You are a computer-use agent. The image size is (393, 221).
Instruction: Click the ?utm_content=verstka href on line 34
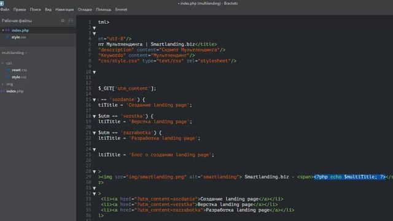pos(165,204)
